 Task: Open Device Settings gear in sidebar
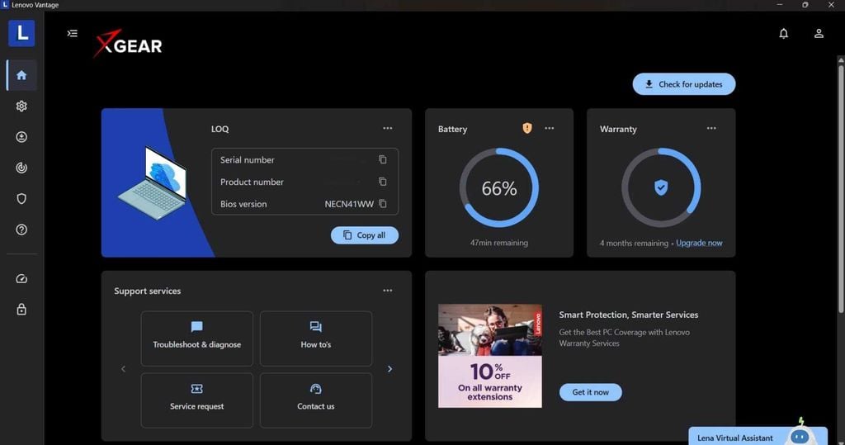pos(21,106)
